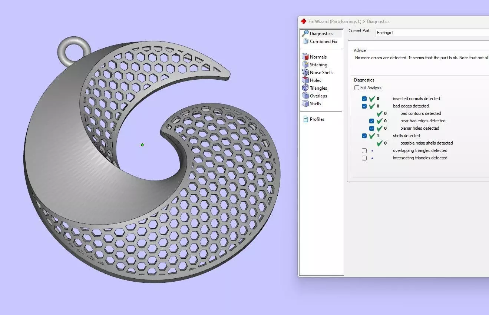Click the Noise Shells icon
The height and width of the screenshot is (315, 489).
305,73
